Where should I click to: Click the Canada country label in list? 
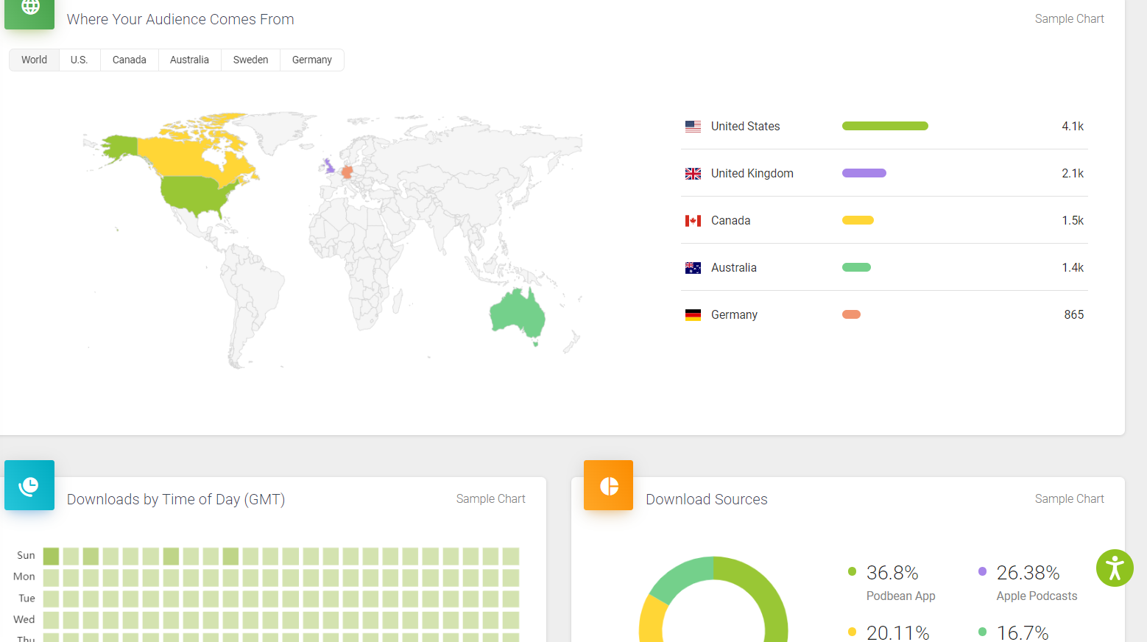(x=730, y=220)
